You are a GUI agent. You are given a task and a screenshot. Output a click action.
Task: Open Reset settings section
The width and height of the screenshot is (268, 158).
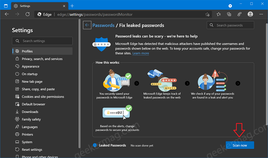click(42, 150)
